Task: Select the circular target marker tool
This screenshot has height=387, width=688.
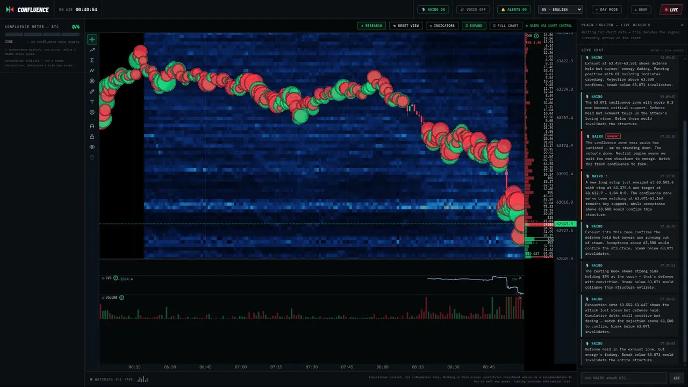Action: coord(92,81)
